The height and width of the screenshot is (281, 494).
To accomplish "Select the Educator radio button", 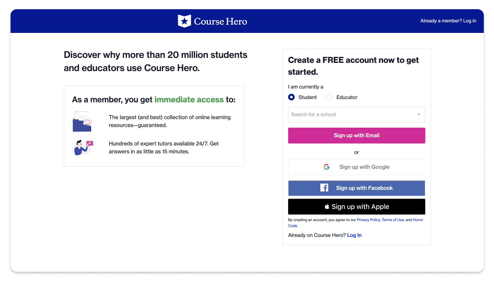I will pyautogui.click(x=329, y=97).
